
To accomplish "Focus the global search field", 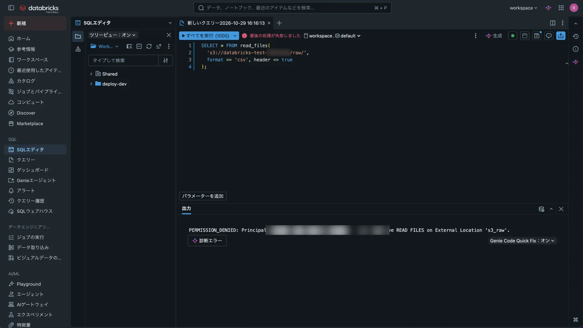I will click(x=292, y=8).
